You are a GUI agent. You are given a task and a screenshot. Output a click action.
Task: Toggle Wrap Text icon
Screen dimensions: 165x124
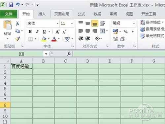tap(102, 23)
